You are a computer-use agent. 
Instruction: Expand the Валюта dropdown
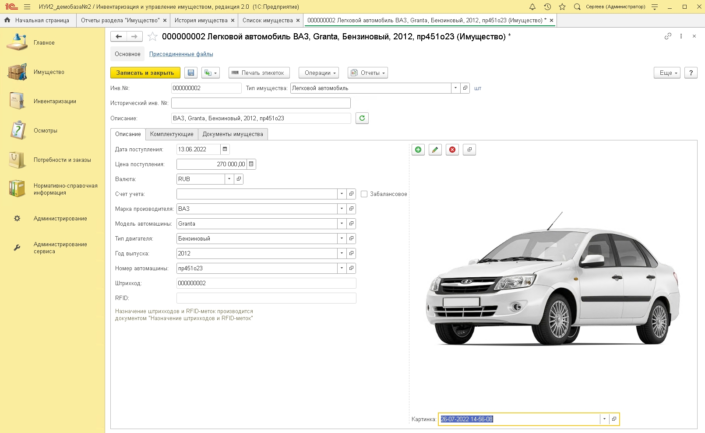click(x=229, y=179)
